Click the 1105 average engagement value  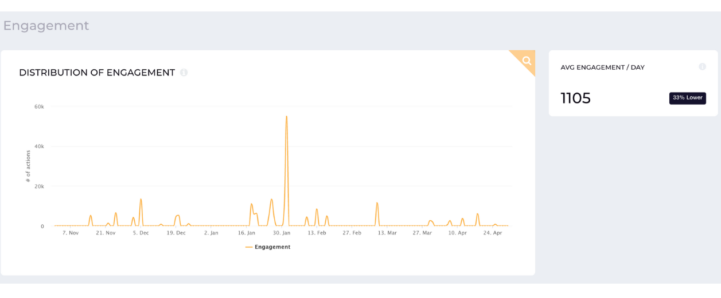pos(575,98)
